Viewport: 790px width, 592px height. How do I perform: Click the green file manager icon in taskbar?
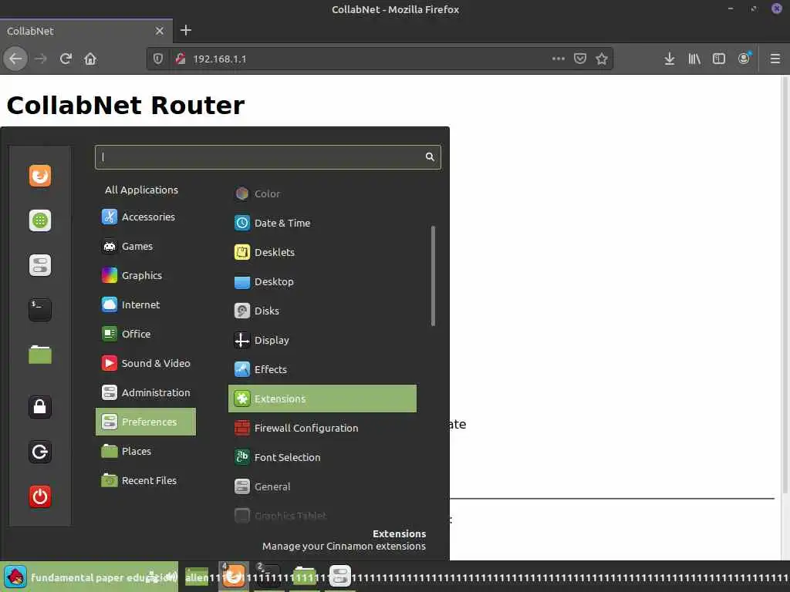coord(304,577)
